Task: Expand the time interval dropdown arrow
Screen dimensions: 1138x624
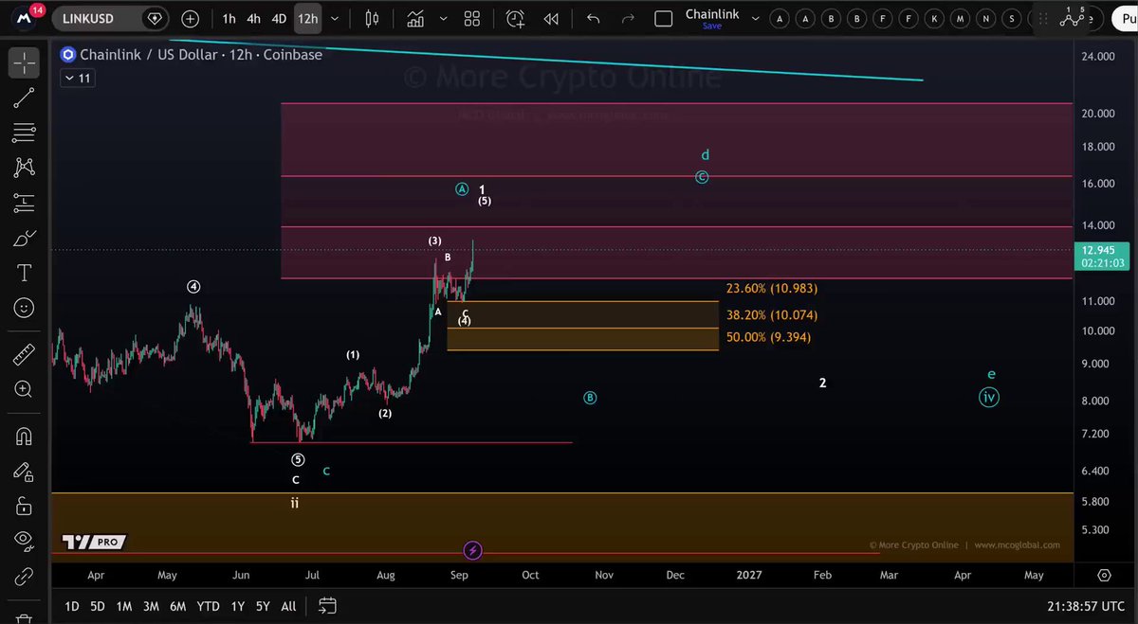Action: click(335, 18)
